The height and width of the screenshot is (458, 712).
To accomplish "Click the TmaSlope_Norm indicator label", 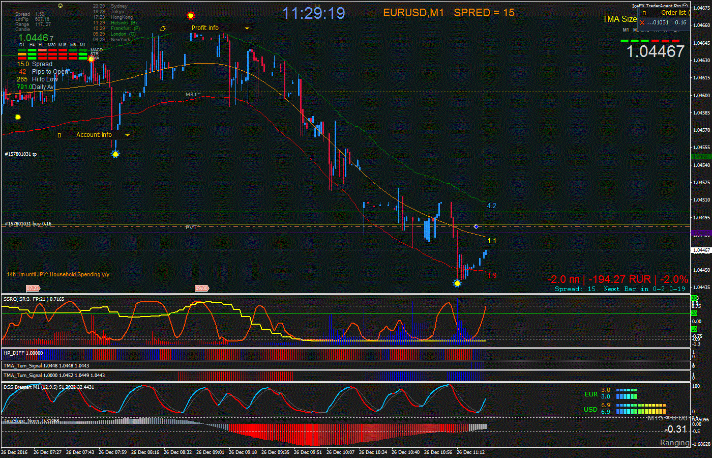I will pyautogui.click(x=31, y=421).
